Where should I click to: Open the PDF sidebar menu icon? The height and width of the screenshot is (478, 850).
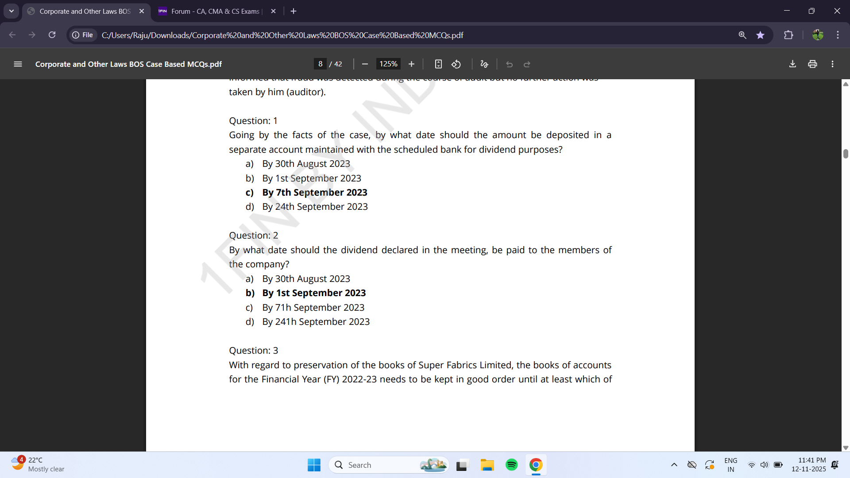[x=18, y=64]
